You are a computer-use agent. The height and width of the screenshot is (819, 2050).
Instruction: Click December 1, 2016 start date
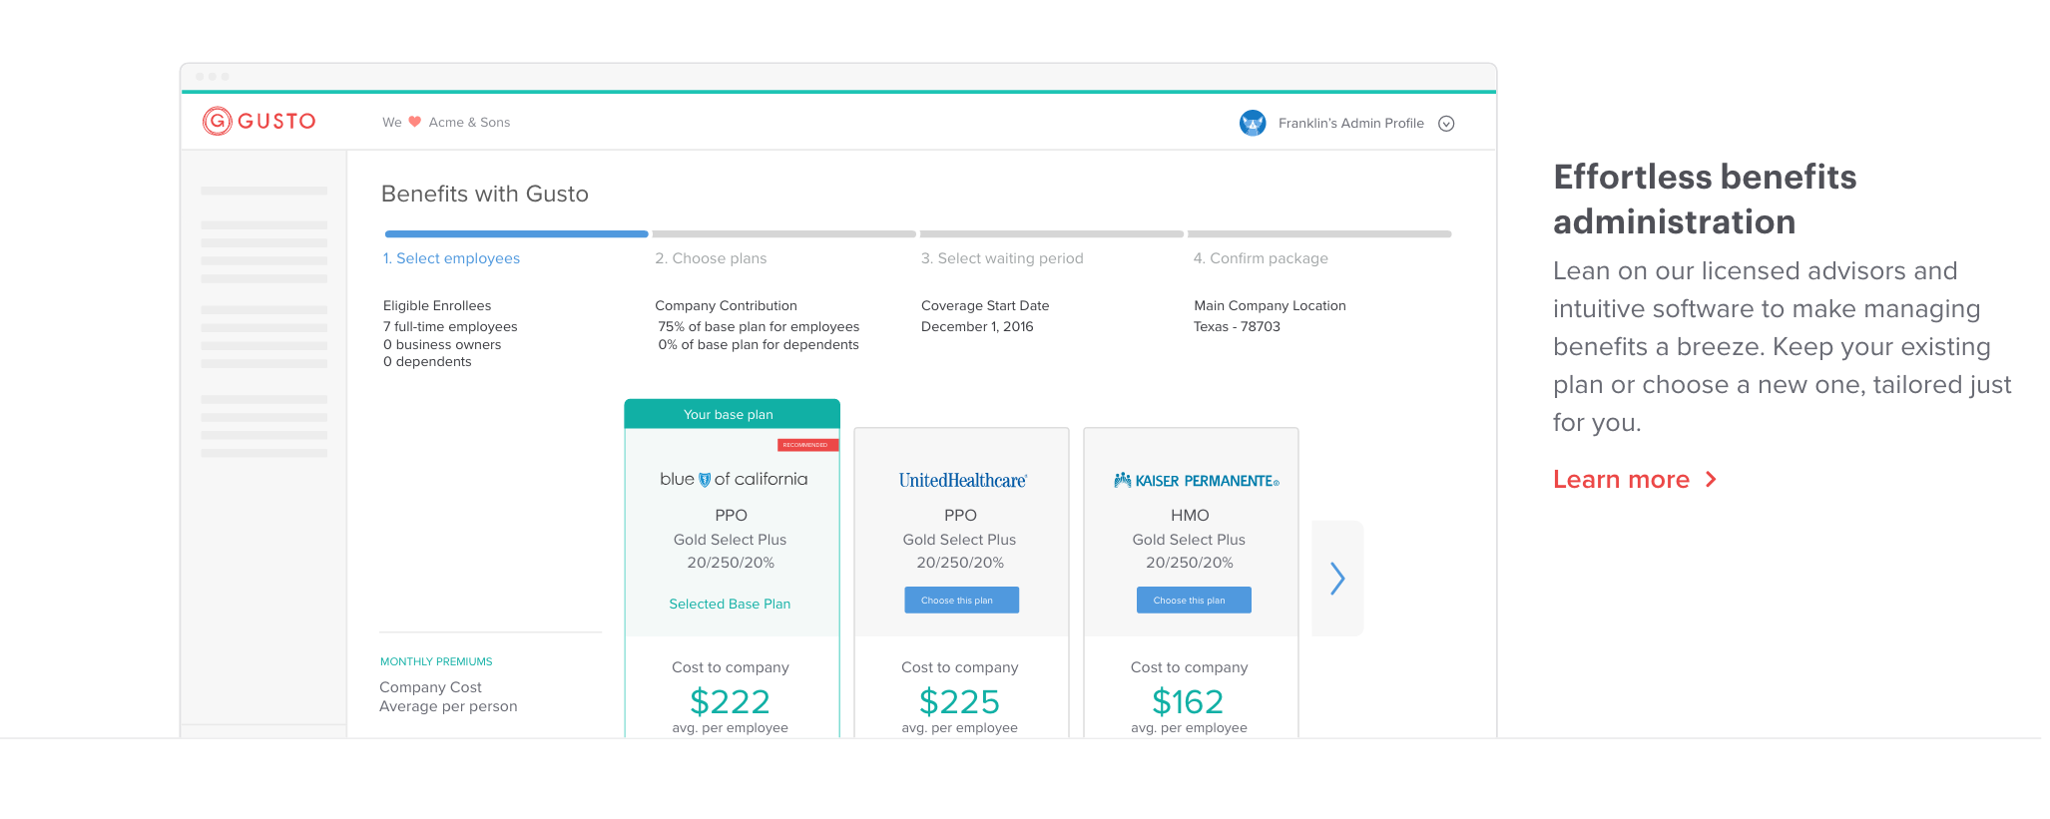coord(977,327)
